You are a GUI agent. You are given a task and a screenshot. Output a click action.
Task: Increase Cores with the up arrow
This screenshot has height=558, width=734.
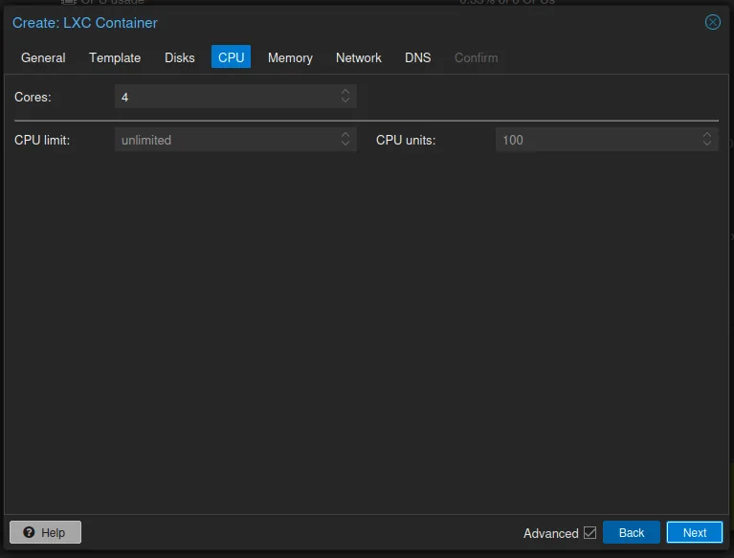345,92
